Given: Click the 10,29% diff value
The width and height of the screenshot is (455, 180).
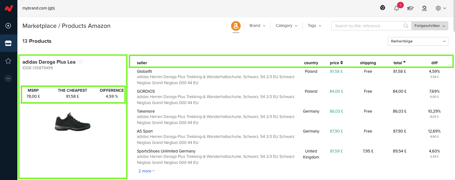Looking at the screenshot, I should point(434,111).
